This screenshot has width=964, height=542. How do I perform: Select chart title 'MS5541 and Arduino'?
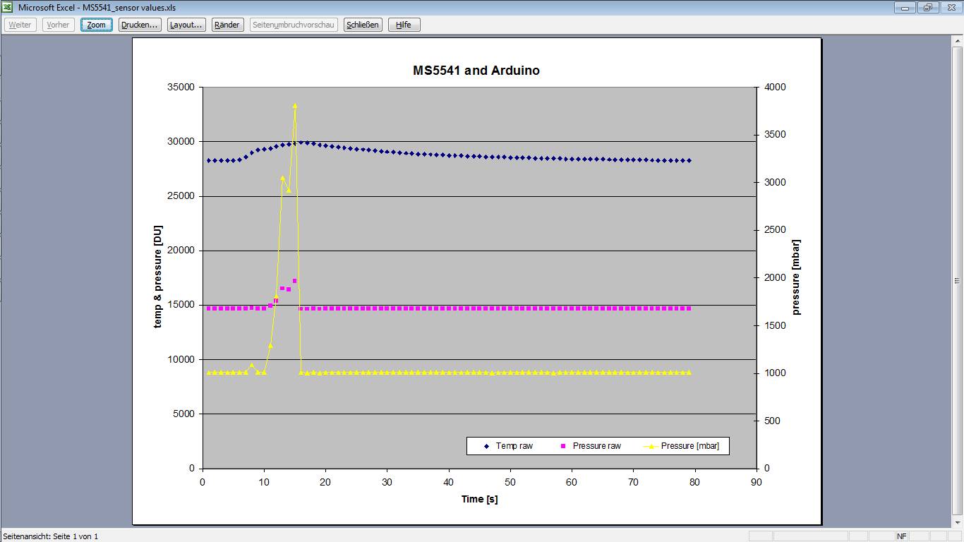[x=476, y=71]
